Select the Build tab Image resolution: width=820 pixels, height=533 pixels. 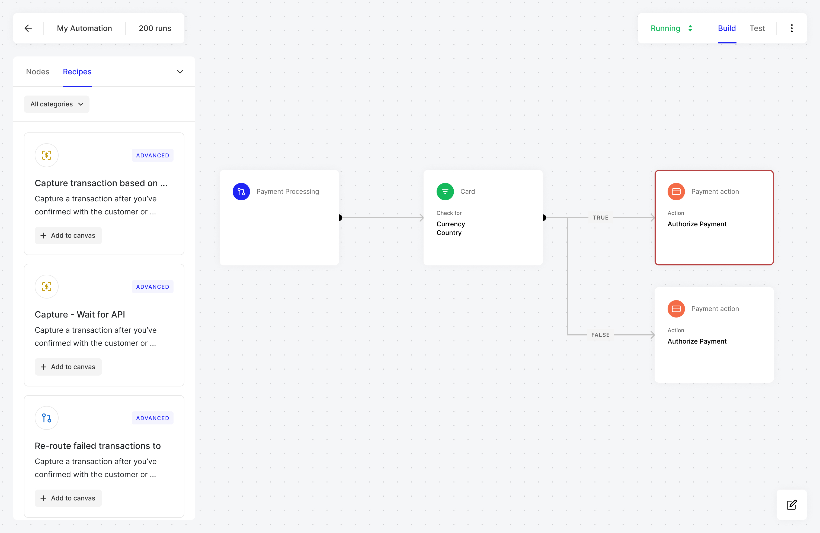[x=727, y=28]
